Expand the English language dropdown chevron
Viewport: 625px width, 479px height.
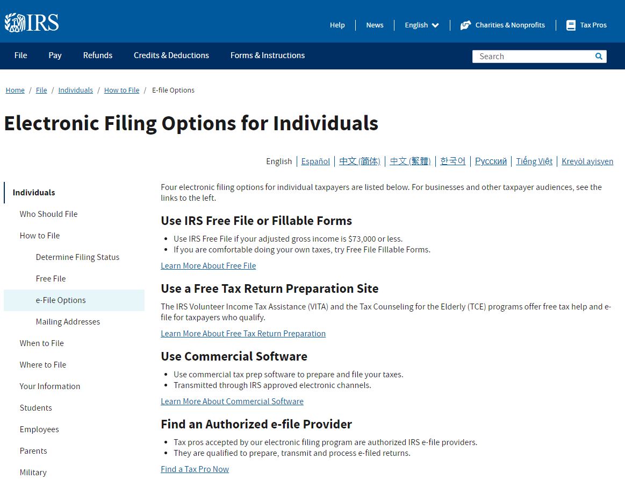coord(435,25)
